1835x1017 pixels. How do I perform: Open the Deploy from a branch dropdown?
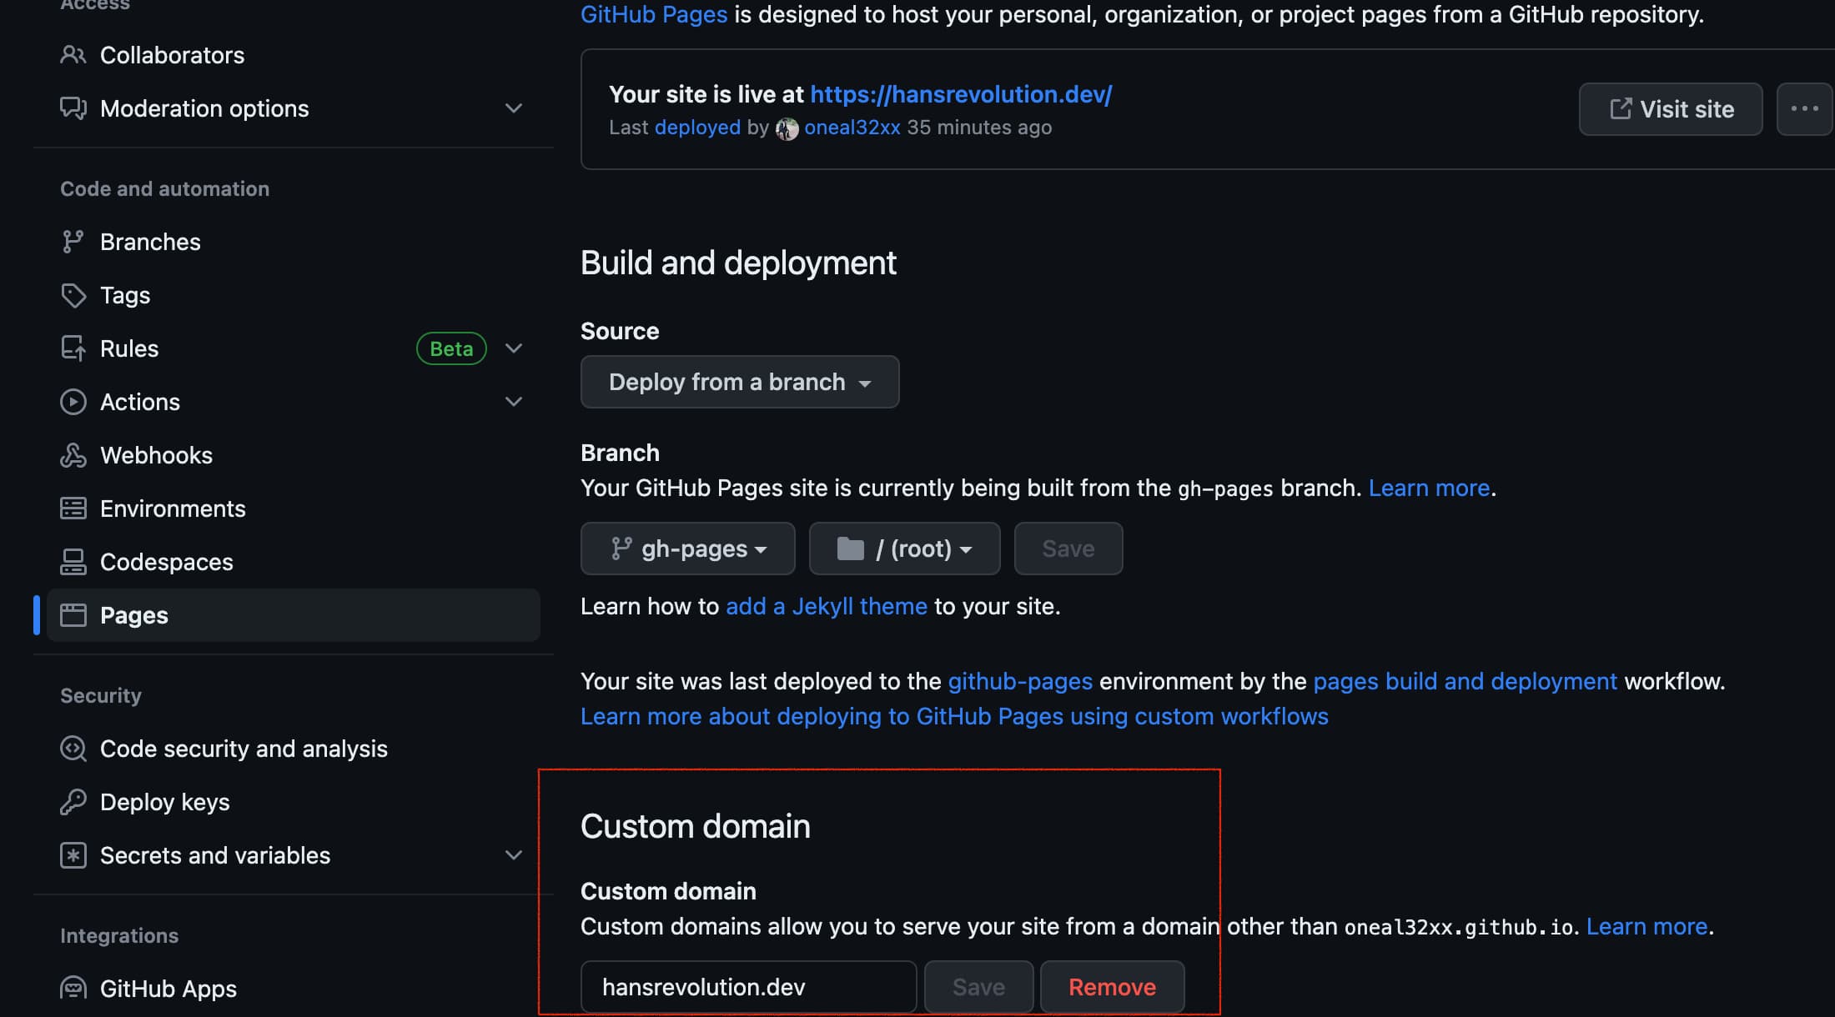pyautogui.click(x=740, y=382)
